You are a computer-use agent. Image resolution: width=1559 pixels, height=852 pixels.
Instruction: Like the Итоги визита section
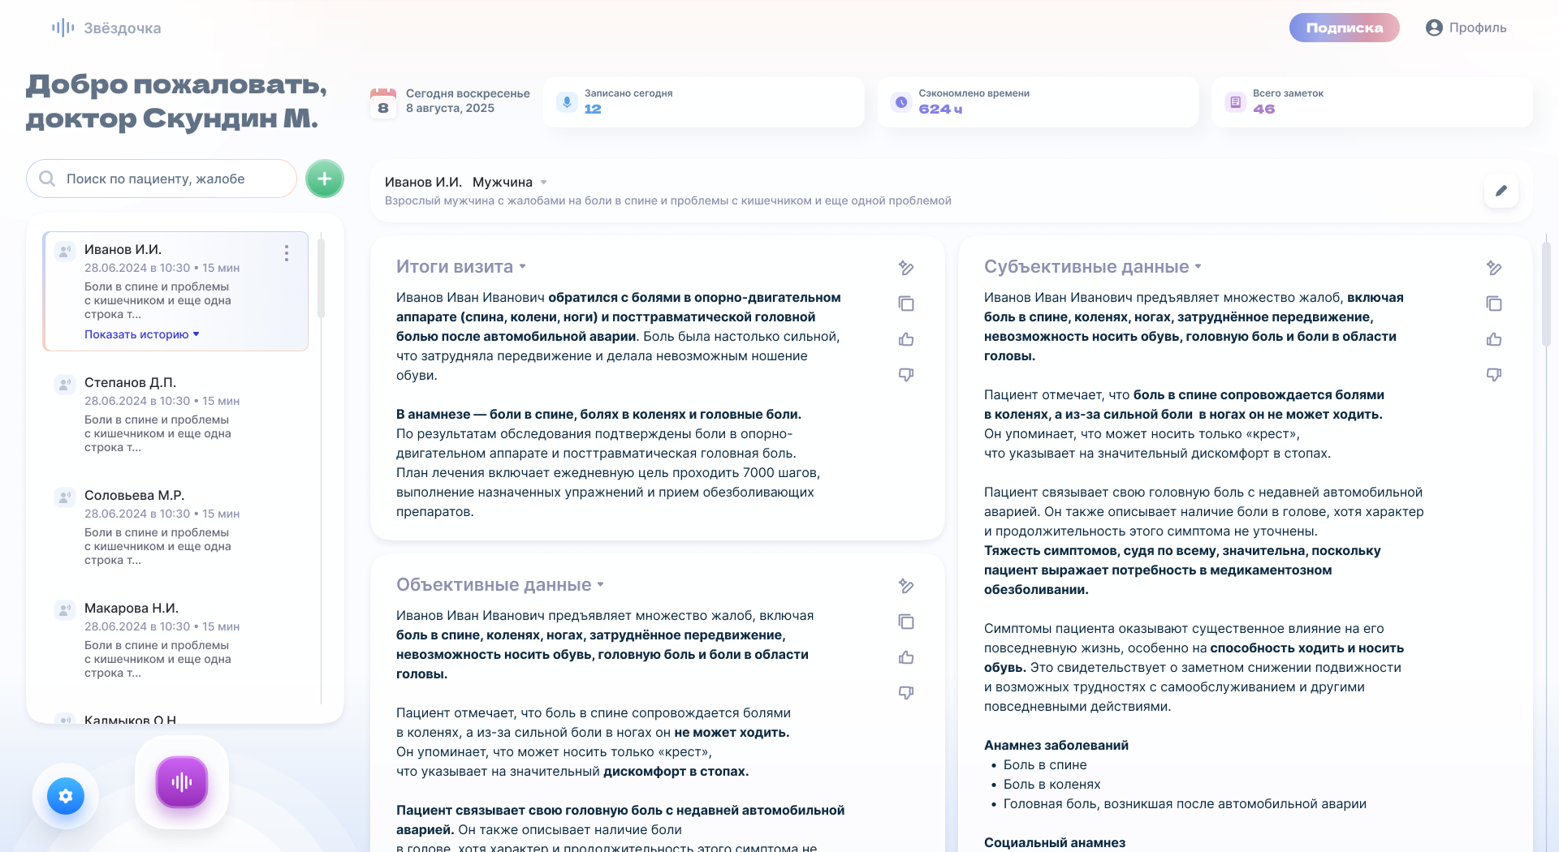[x=906, y=339]
